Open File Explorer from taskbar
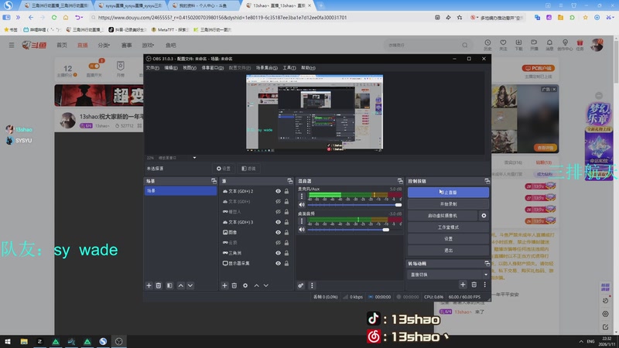 click(x=24, y=342)
